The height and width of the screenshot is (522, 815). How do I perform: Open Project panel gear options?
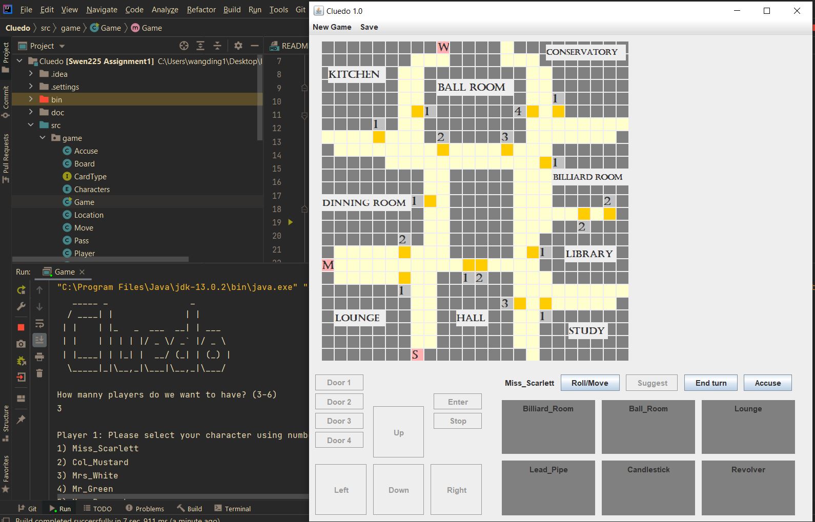point(238,46)
